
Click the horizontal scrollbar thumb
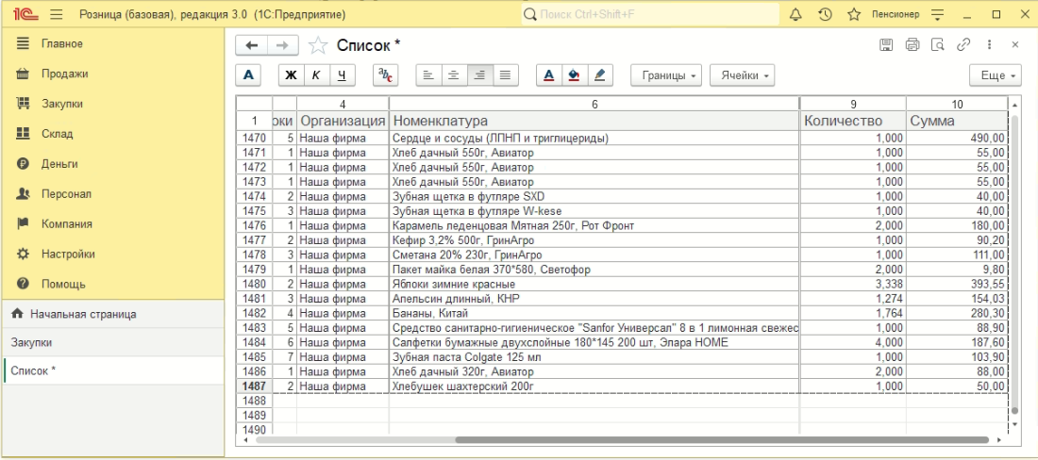click(722, 439)
